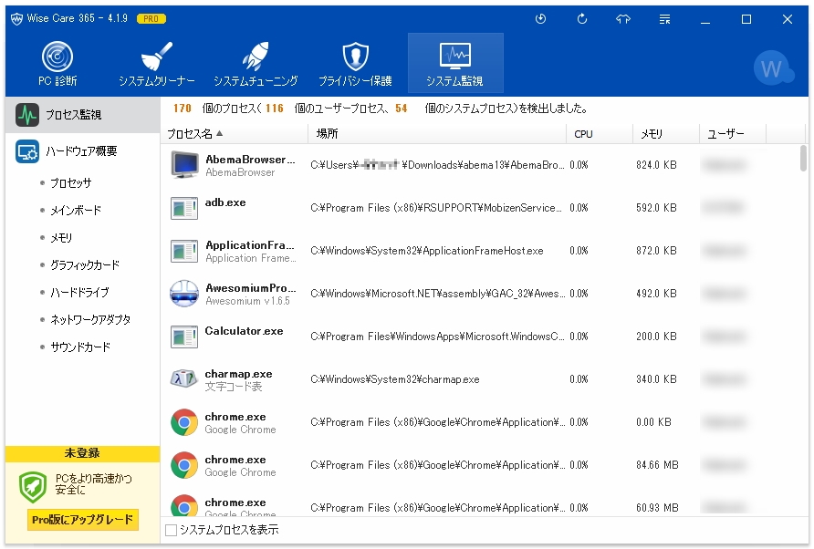Open the メインボード hardware item
This screenshot has width=814, height=549.
pos(76,210)
